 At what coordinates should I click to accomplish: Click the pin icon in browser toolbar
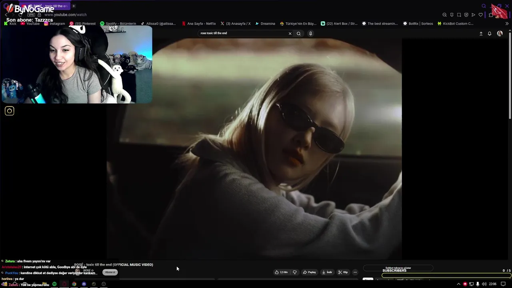click(452, 15)
